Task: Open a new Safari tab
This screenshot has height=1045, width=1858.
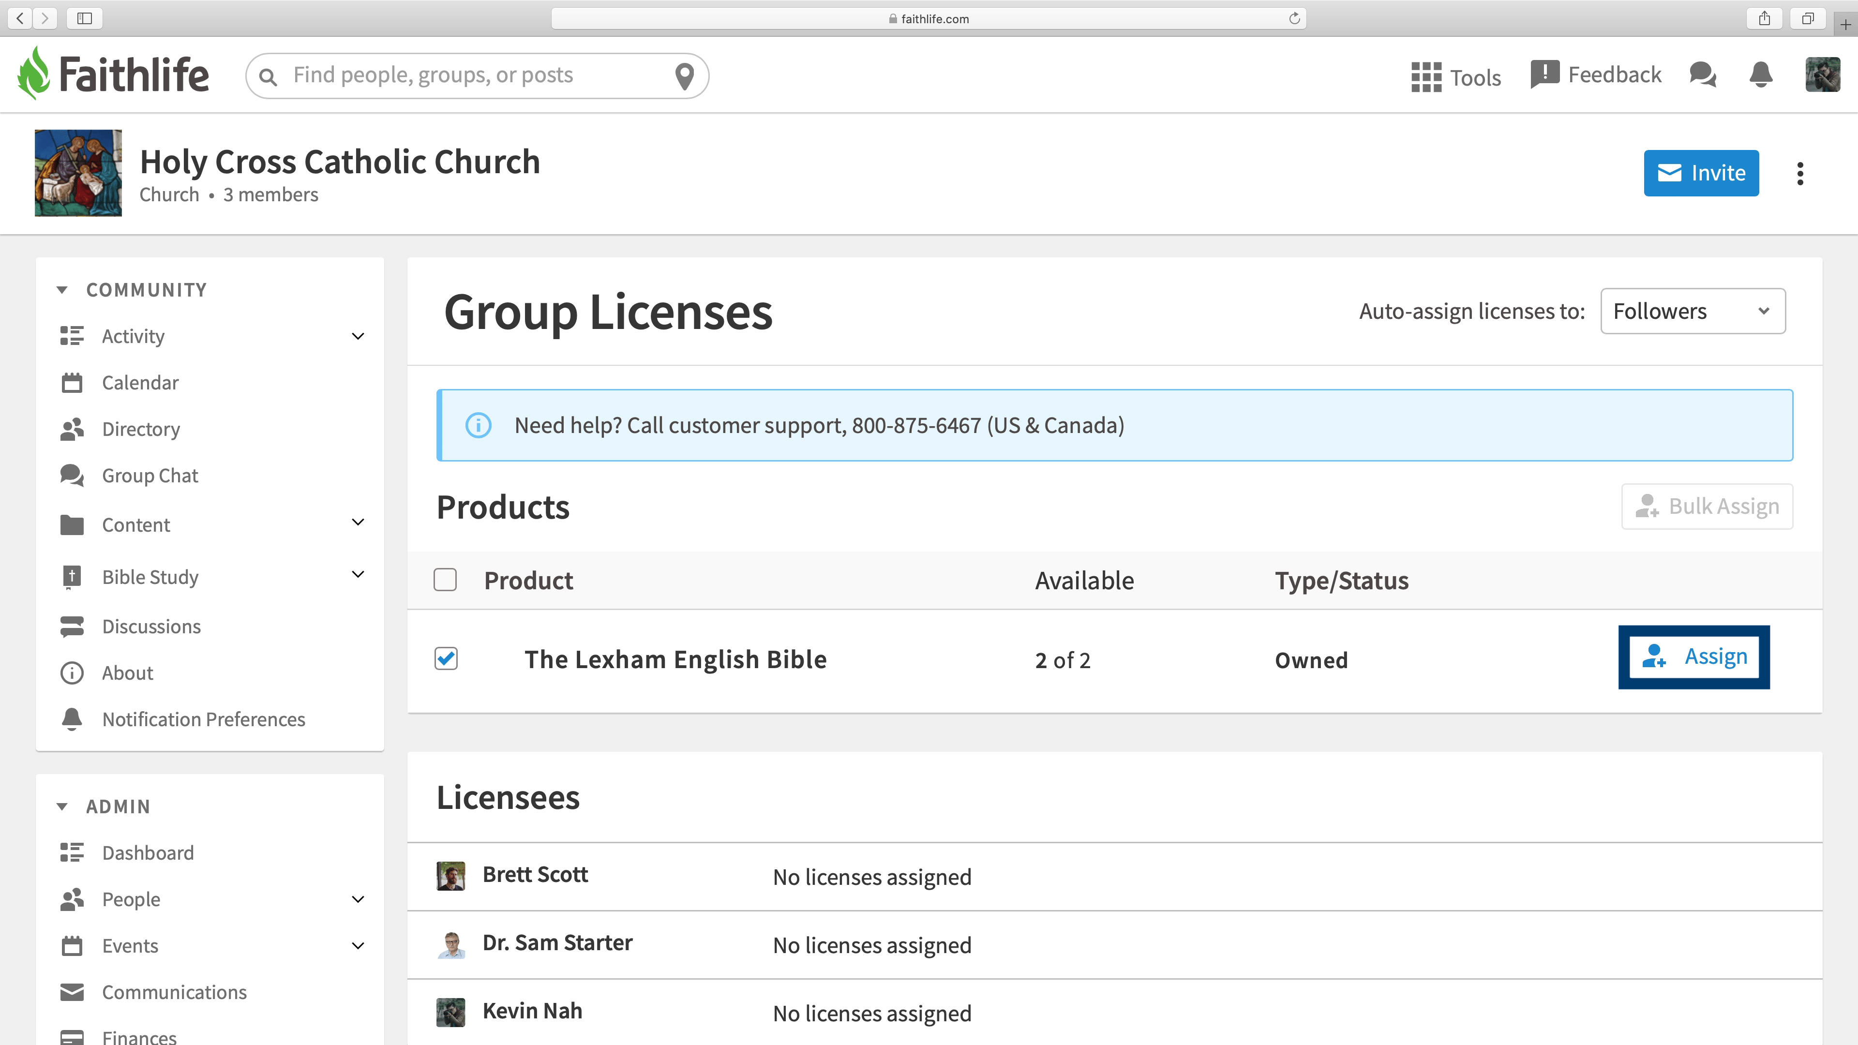Action: [1845, 25]
